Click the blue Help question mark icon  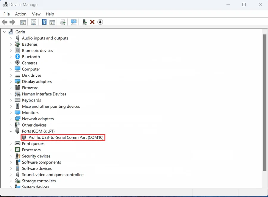(x=44, y=22)
